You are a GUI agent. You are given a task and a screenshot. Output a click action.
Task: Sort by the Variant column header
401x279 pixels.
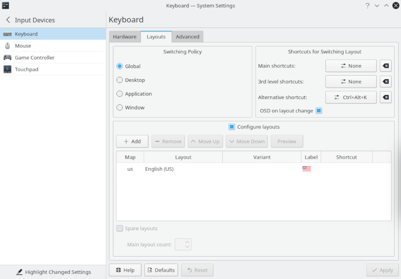[x=262, y=157]
